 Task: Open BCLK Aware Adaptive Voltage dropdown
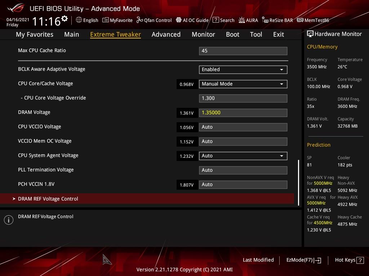click(243, 69)
